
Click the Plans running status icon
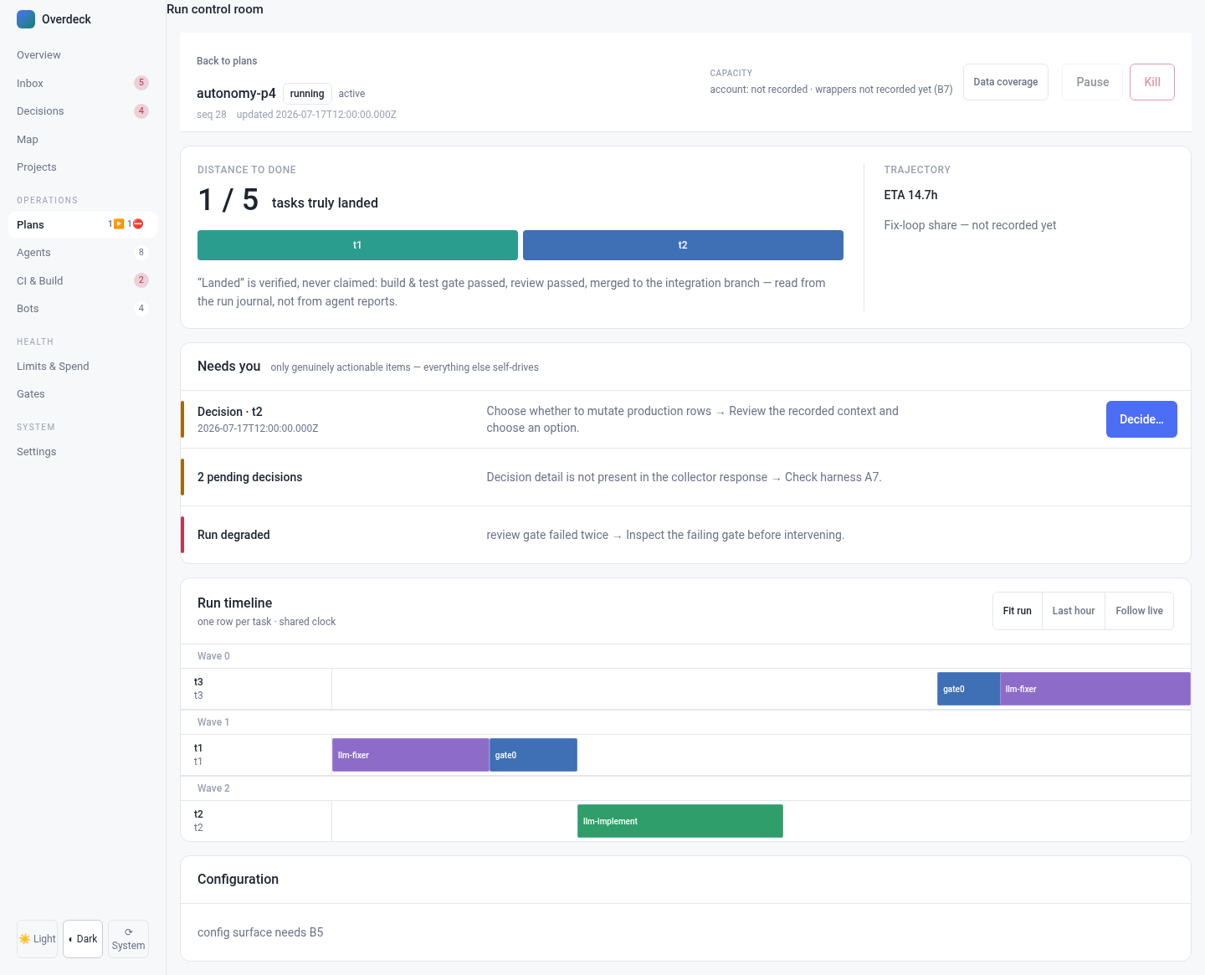pyautogui.click(x=119, y=224)
